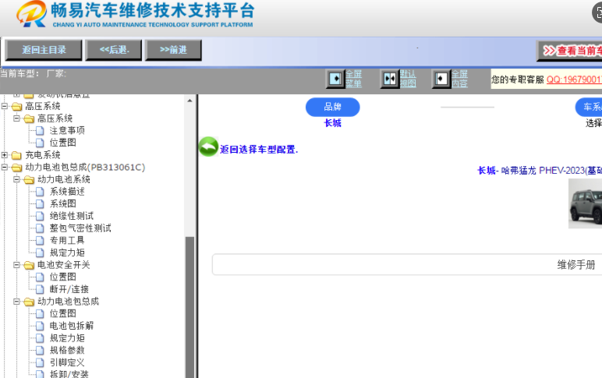The height and width of the screenshot is (378, 602).
Task: Open the 全屏菜单 layout icon
Action: [335, 79]
